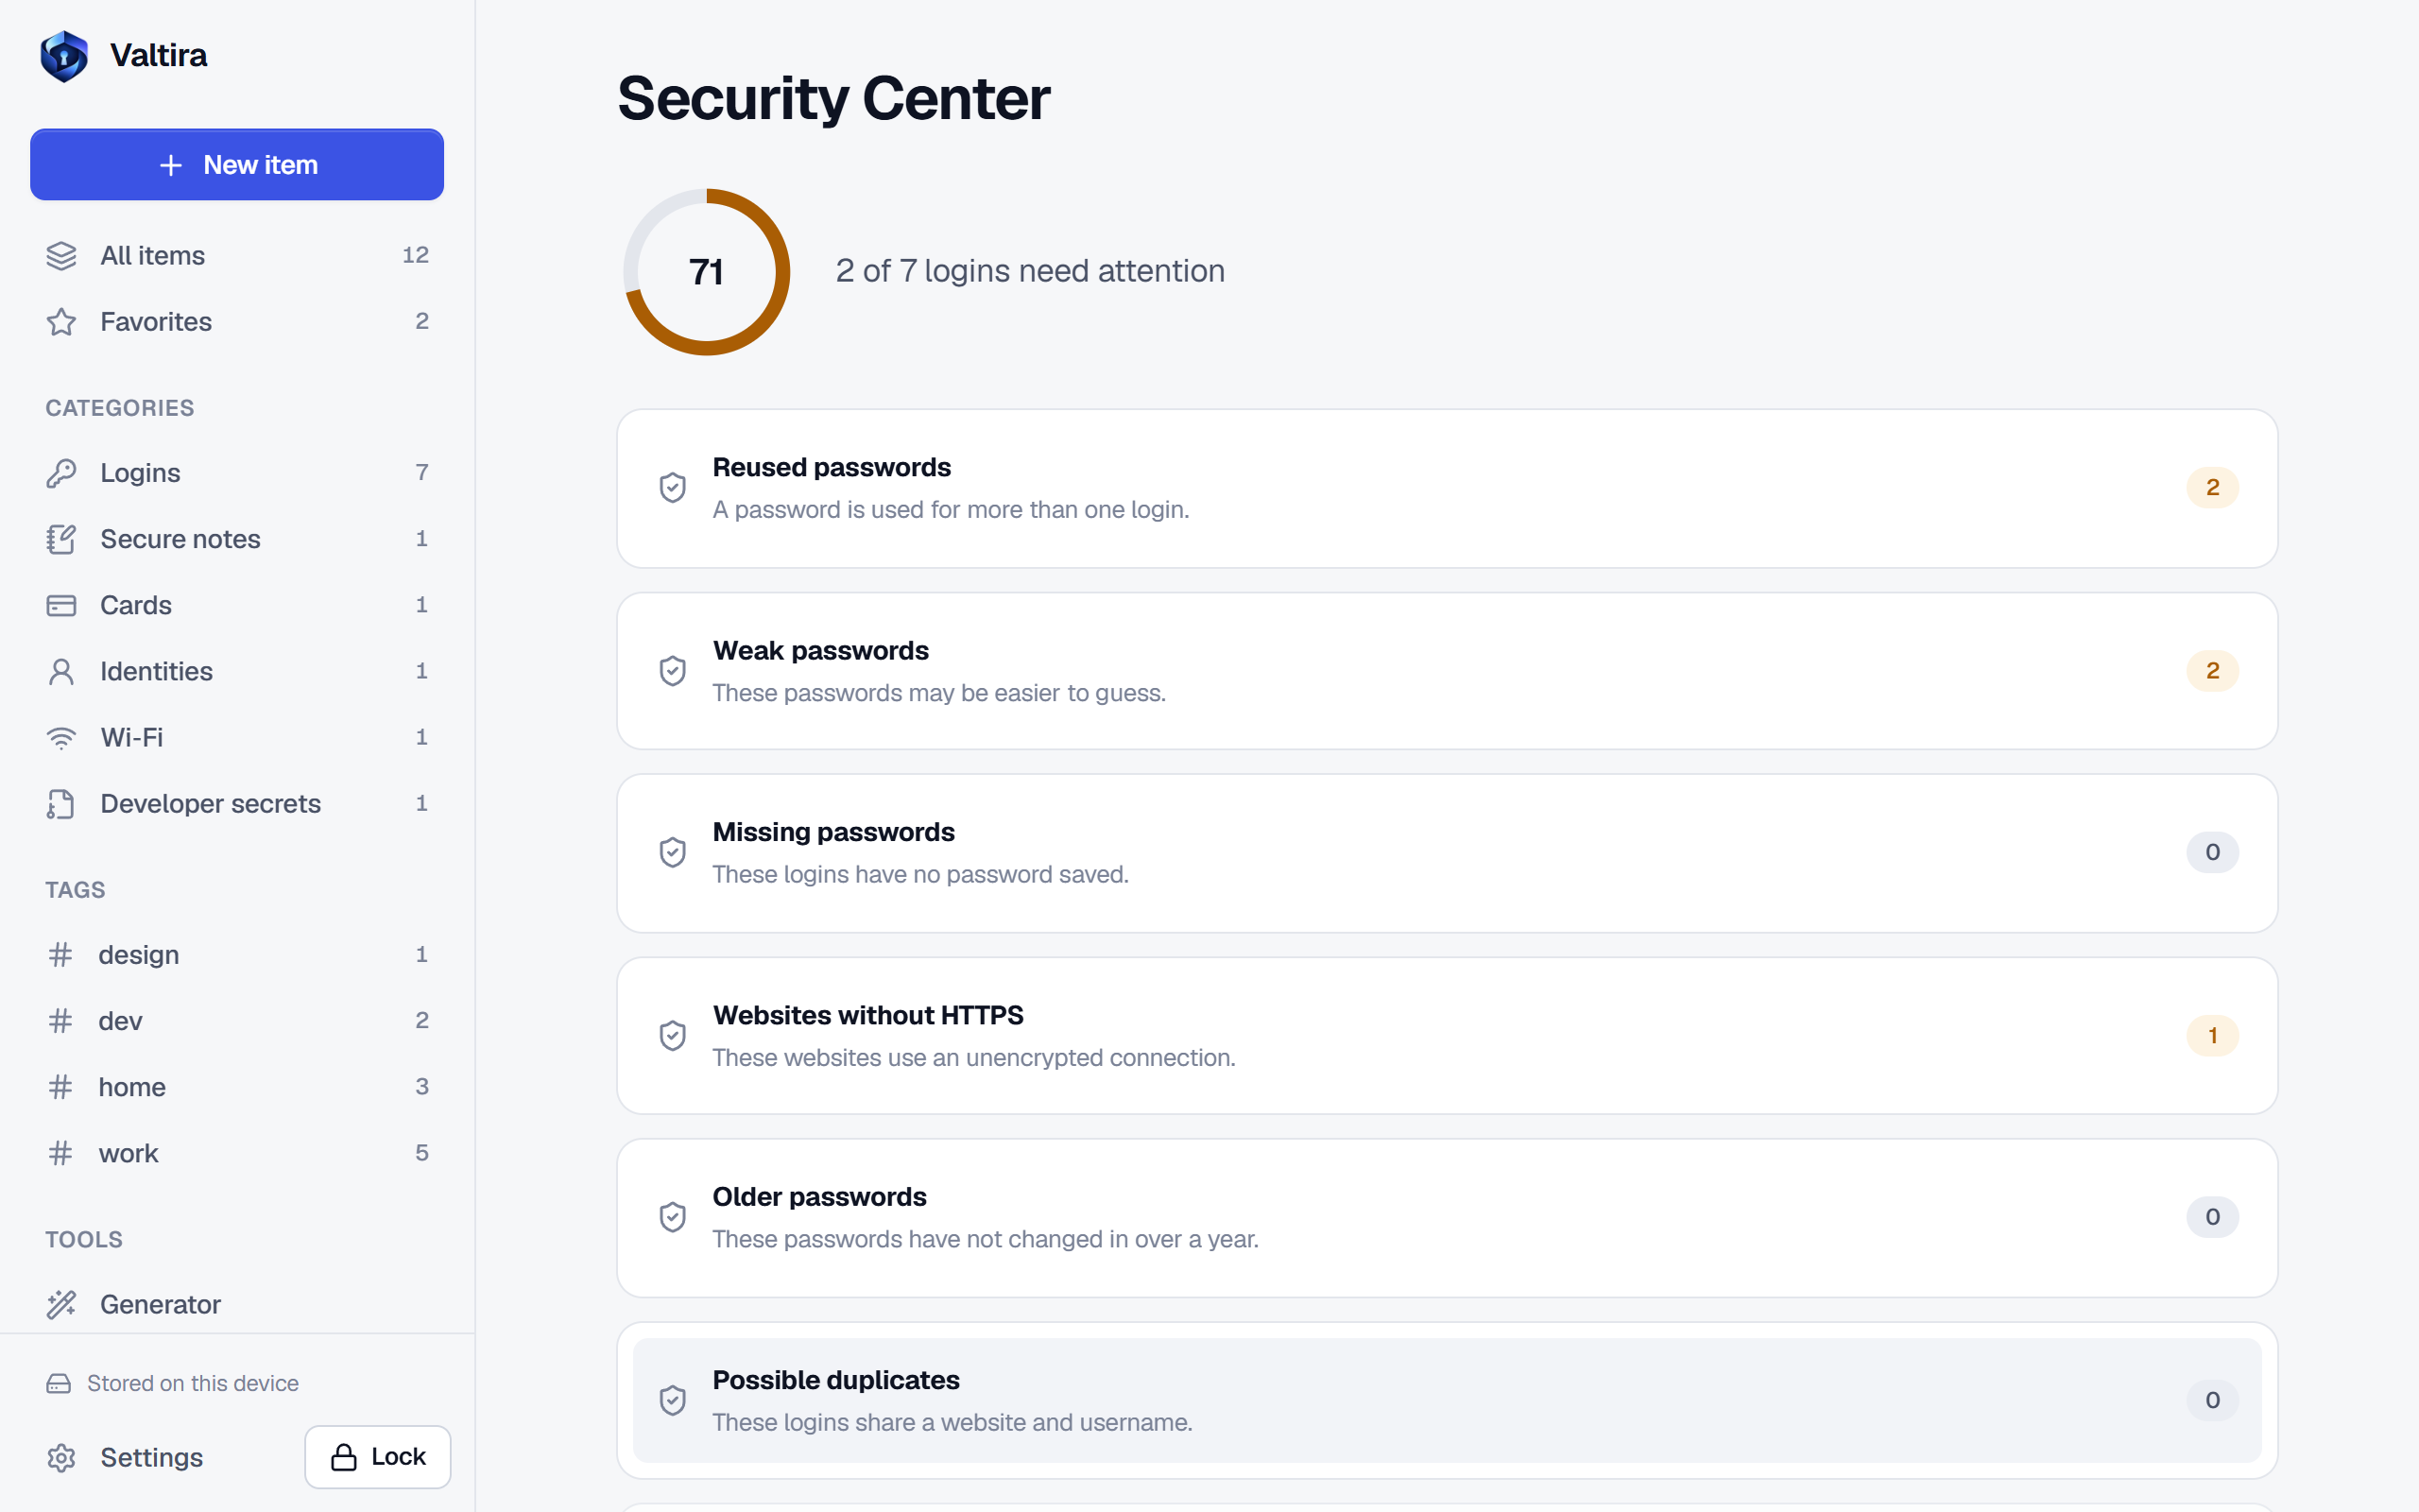Open the All items list

pos(237,256)
